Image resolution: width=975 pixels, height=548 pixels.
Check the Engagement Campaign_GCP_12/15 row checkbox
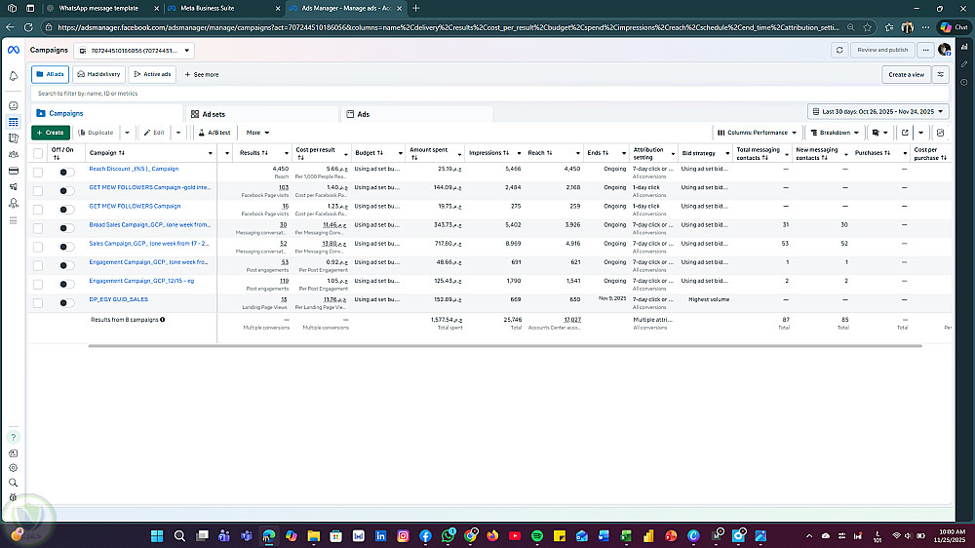[38, 285]
